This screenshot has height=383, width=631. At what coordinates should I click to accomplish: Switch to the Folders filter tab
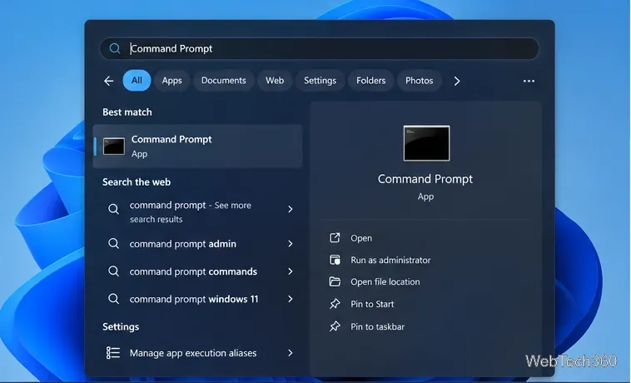tap(370, 81)
